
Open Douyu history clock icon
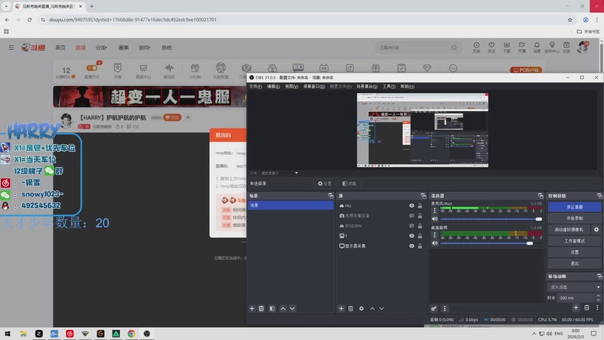tap(476, 48)
